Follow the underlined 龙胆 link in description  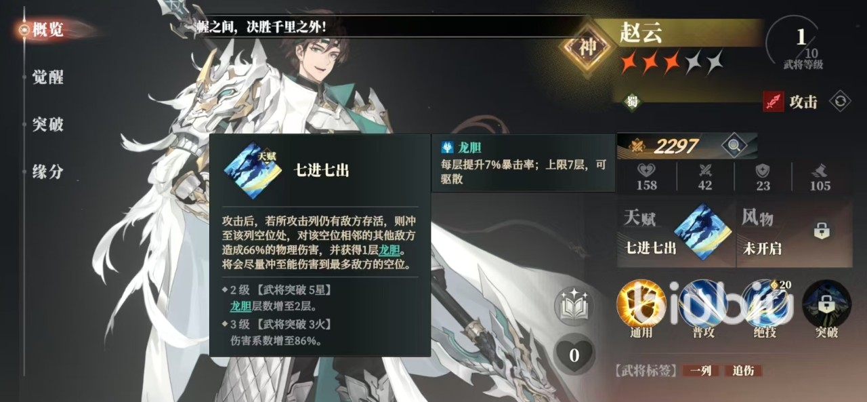click(391, 251)
